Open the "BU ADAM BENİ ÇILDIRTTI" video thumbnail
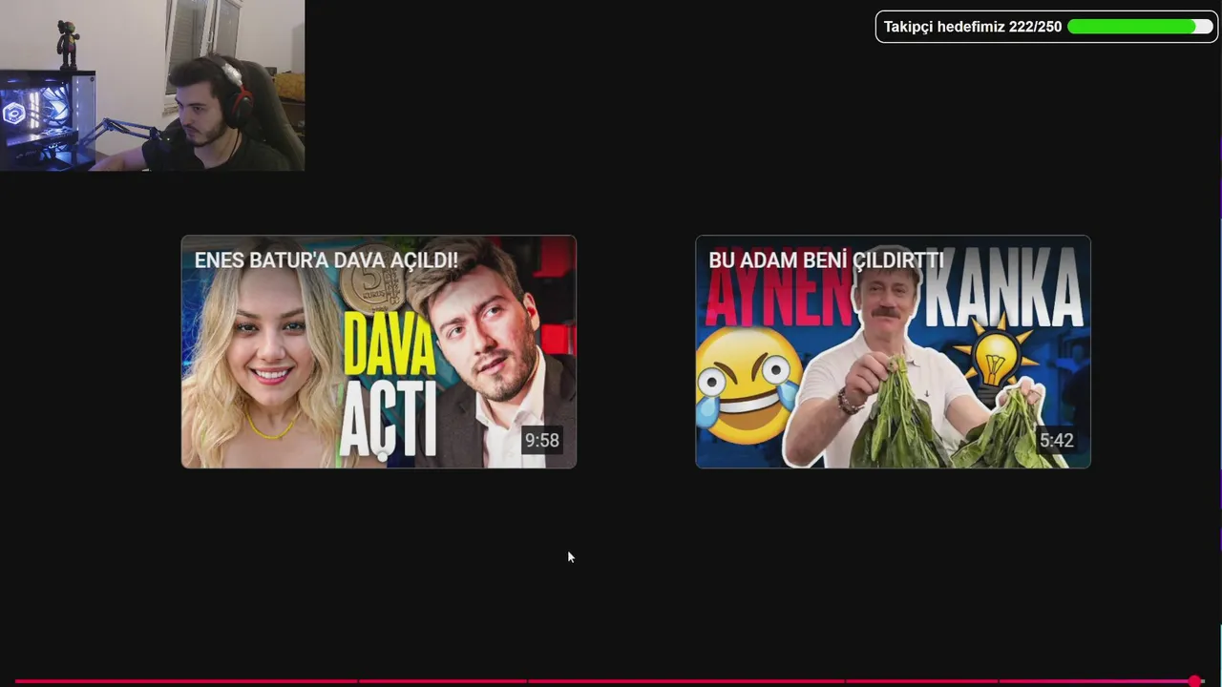The height and width of the screenshot is (687, 1222). coord(893,351)
